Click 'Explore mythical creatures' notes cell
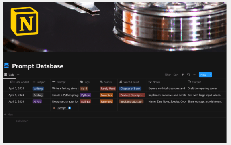The width and height of the screenshot is (231, 145). 166,89
